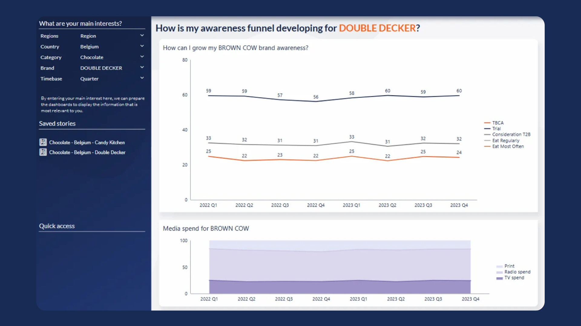Select the Belgium country value
581x326 pixels.
point(89,46)
